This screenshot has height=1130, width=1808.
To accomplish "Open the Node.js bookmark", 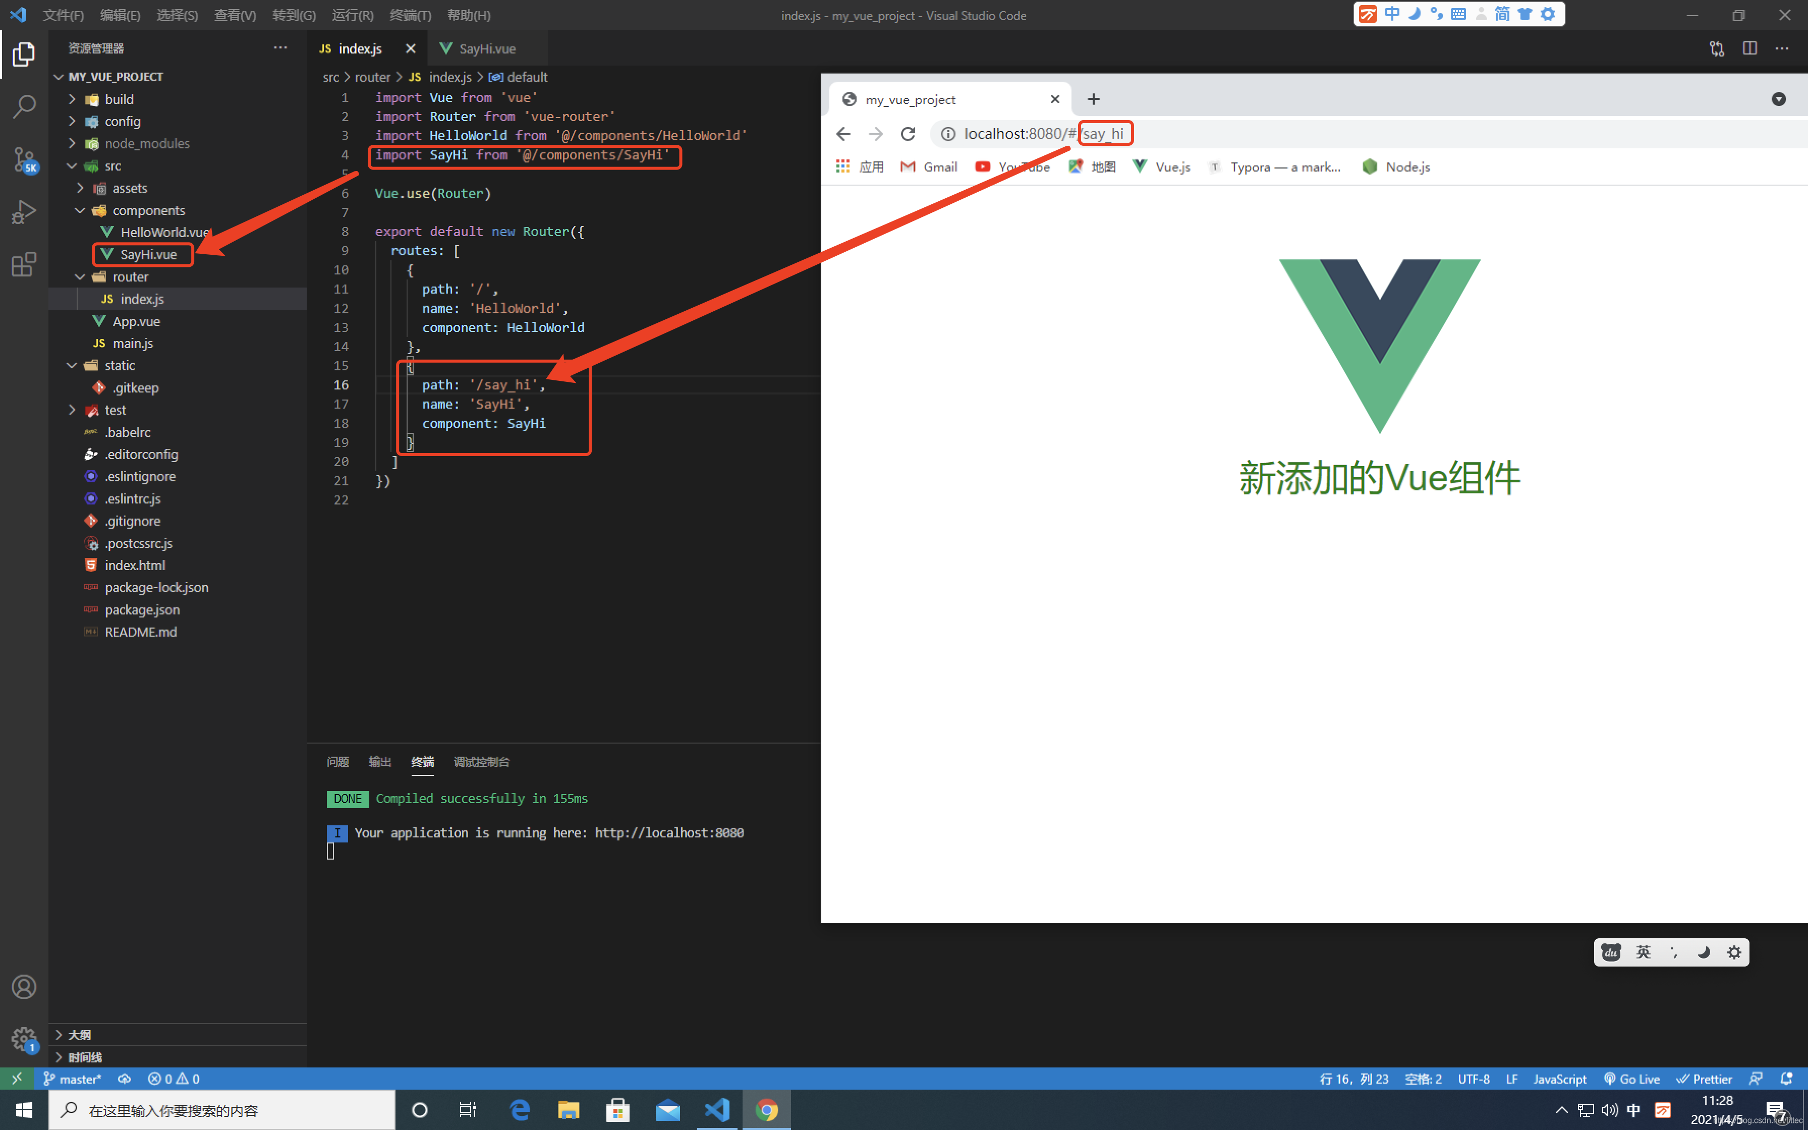I will [1396, 166].
